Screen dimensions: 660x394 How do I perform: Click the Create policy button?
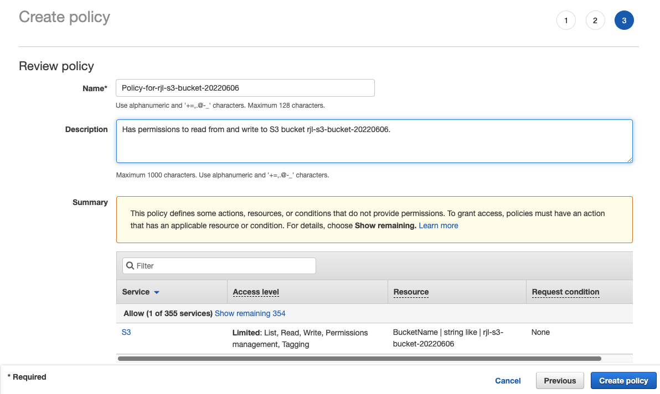623,381
